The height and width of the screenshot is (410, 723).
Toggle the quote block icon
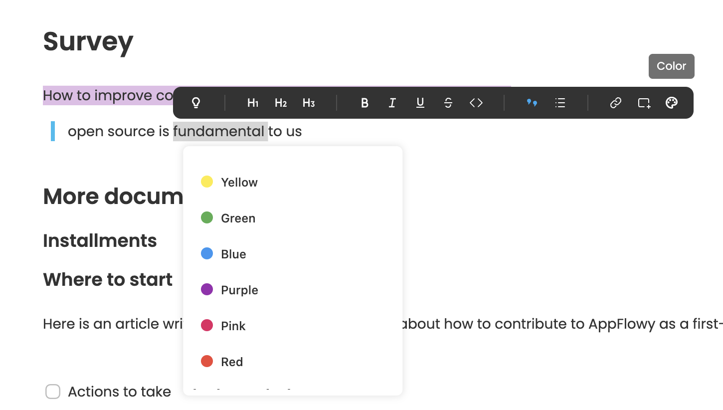coord(532,103)
